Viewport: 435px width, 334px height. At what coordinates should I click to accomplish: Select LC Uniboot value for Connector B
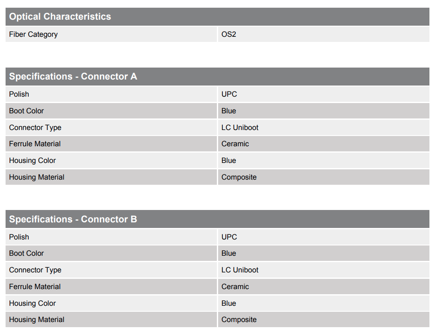(x=240, y=270)
